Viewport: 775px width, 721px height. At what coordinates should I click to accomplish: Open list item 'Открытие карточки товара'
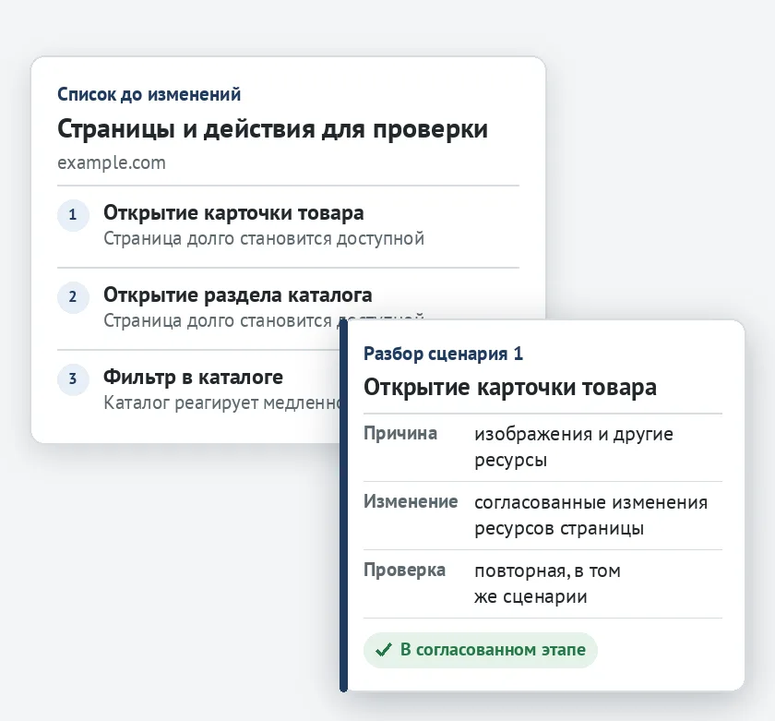pyautogui.click(x=233, y=213)
